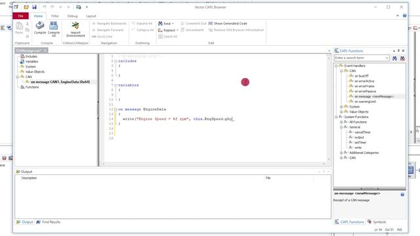Open the search term dropdown arrow
The height and width of the screenshot is (236, 420).
[387, 58]
